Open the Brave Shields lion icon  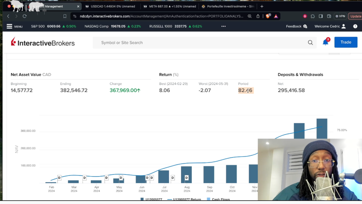268,16
